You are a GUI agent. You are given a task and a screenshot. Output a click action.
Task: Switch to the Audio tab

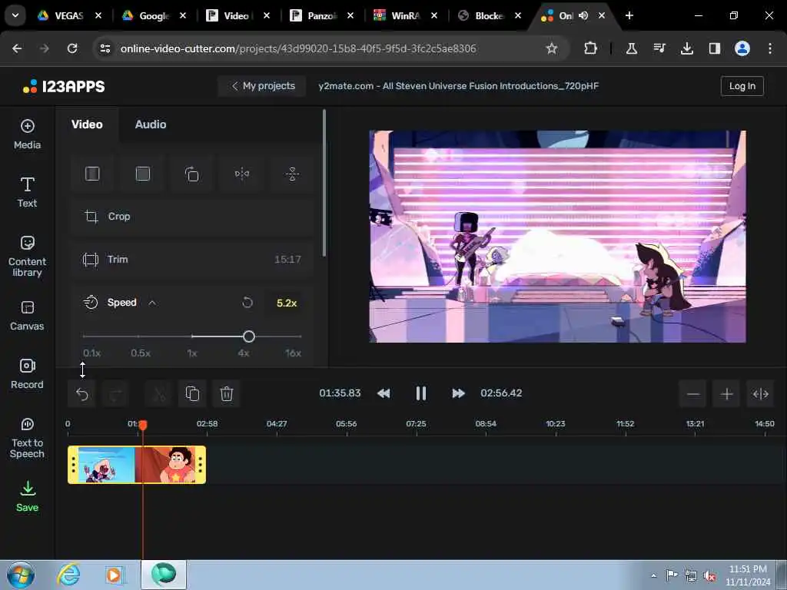point(151,124)
